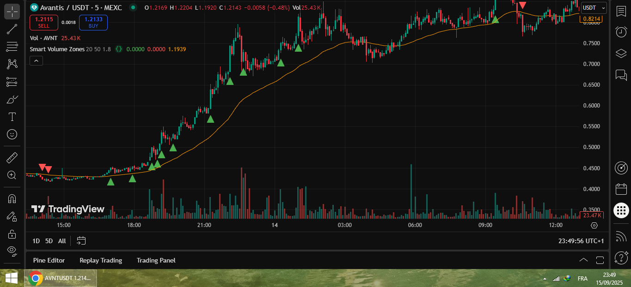Click the FRA keyboard language indicator
This screenshot has width=631, height=287.
(582, 278)
